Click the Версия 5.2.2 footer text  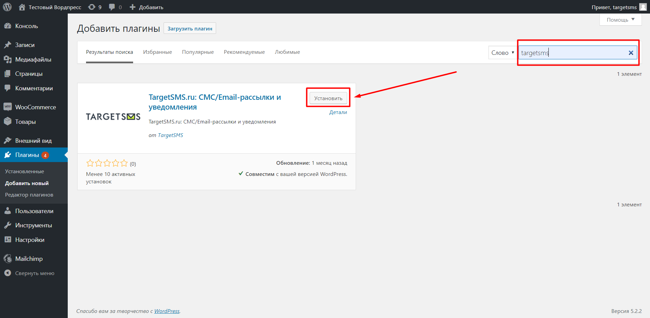[x=626, y=311]
